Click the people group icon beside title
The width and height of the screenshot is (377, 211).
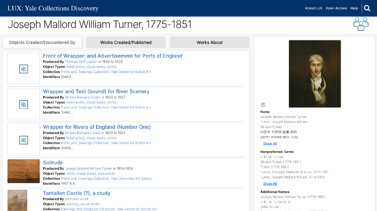(361, 24)
